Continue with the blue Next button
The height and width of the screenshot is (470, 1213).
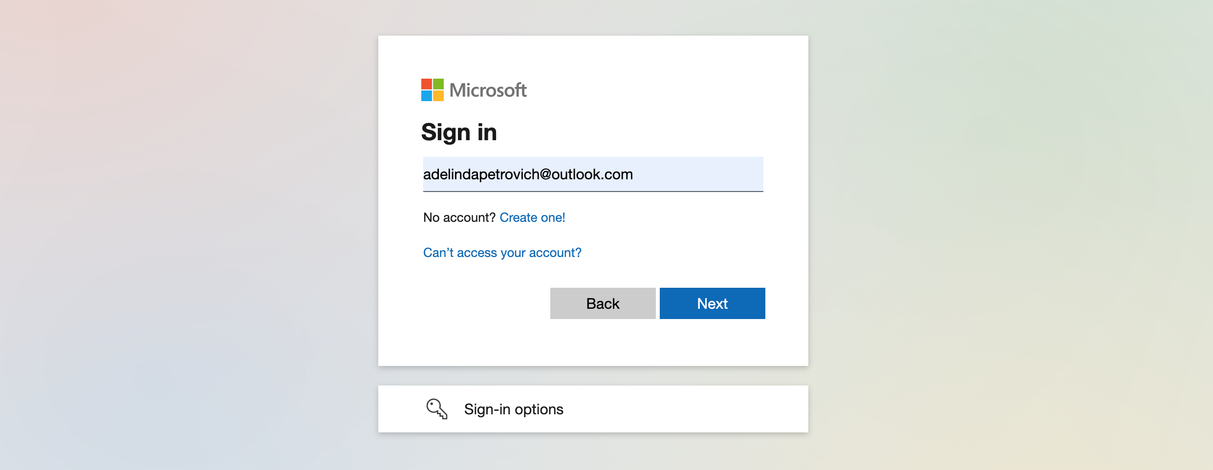coord(712,303)
